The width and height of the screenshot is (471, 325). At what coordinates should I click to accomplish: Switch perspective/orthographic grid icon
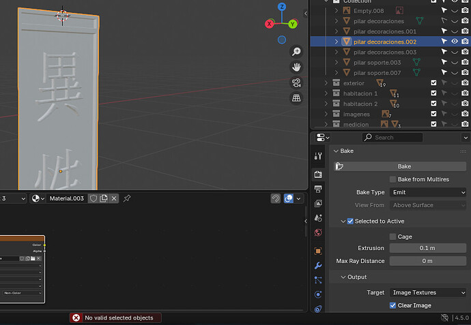click(x=296, y=98)
